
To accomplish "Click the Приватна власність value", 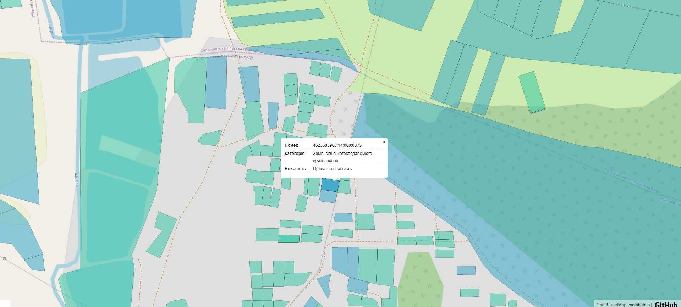I will pos(332,169).
